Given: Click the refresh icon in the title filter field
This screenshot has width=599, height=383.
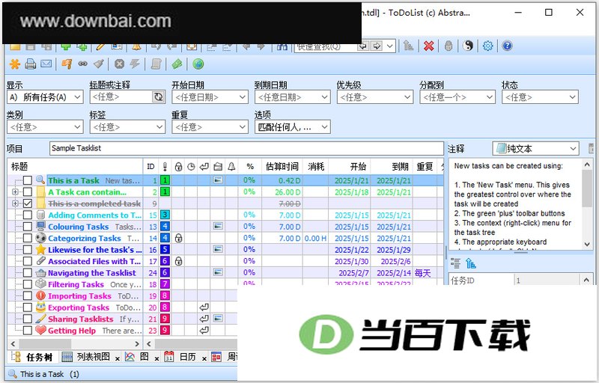Looking at the screenshot, I should click(158, 97).
